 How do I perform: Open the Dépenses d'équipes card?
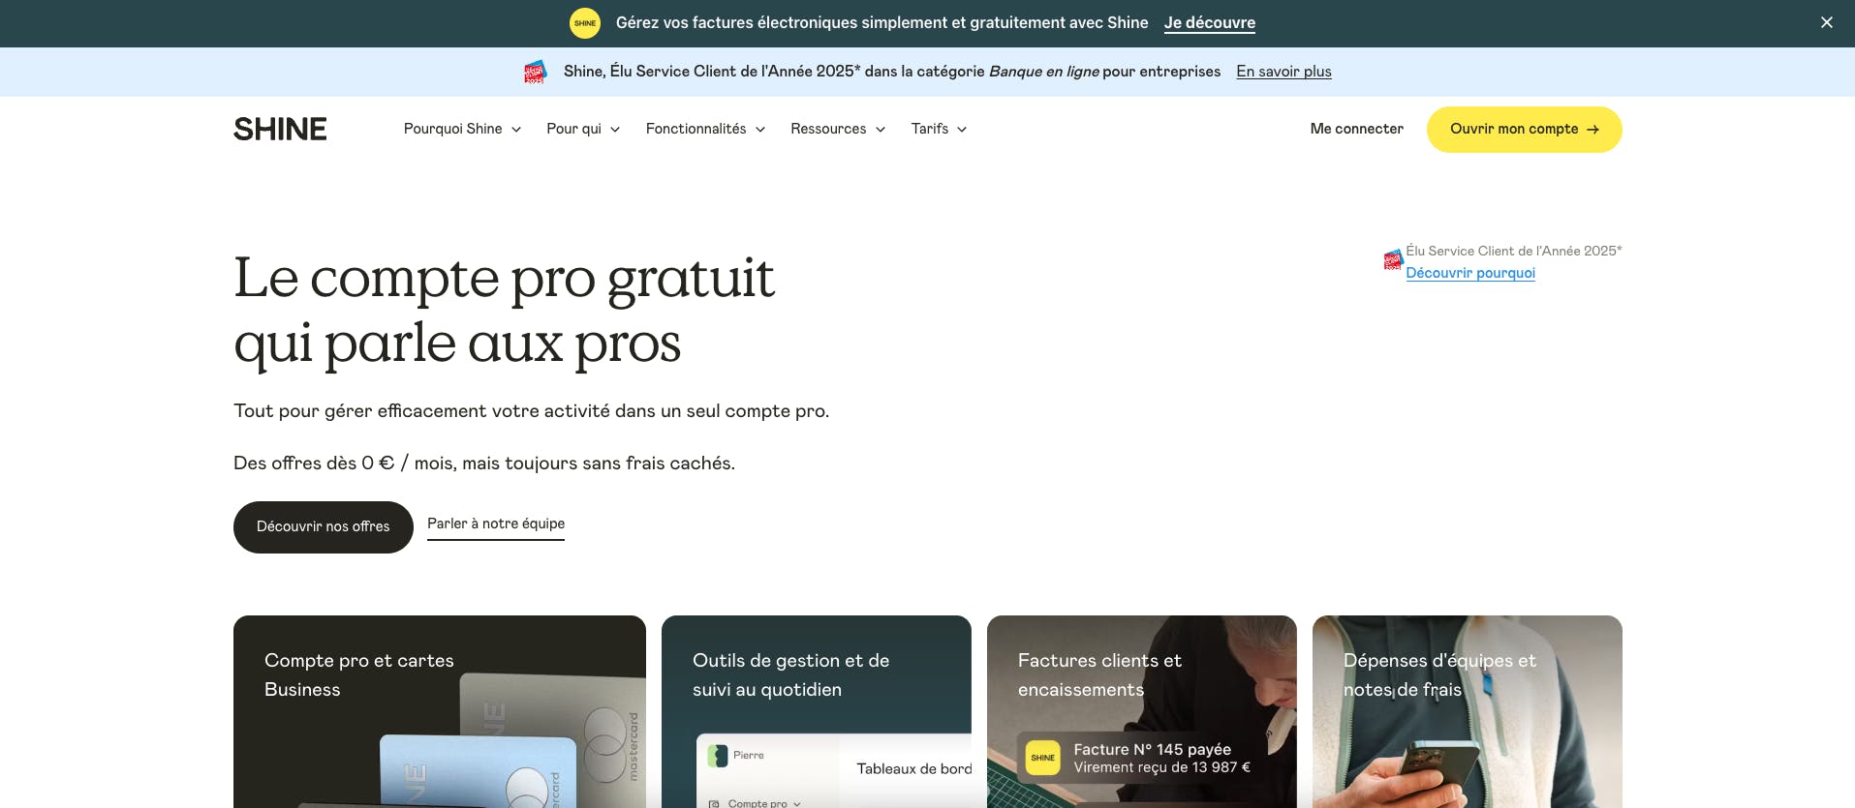tap(1468, 711)
